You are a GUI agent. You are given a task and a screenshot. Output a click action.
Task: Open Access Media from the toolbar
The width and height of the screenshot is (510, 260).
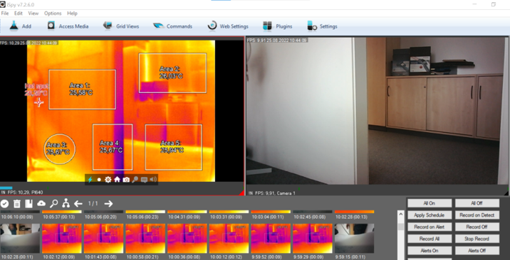point(68,26)
